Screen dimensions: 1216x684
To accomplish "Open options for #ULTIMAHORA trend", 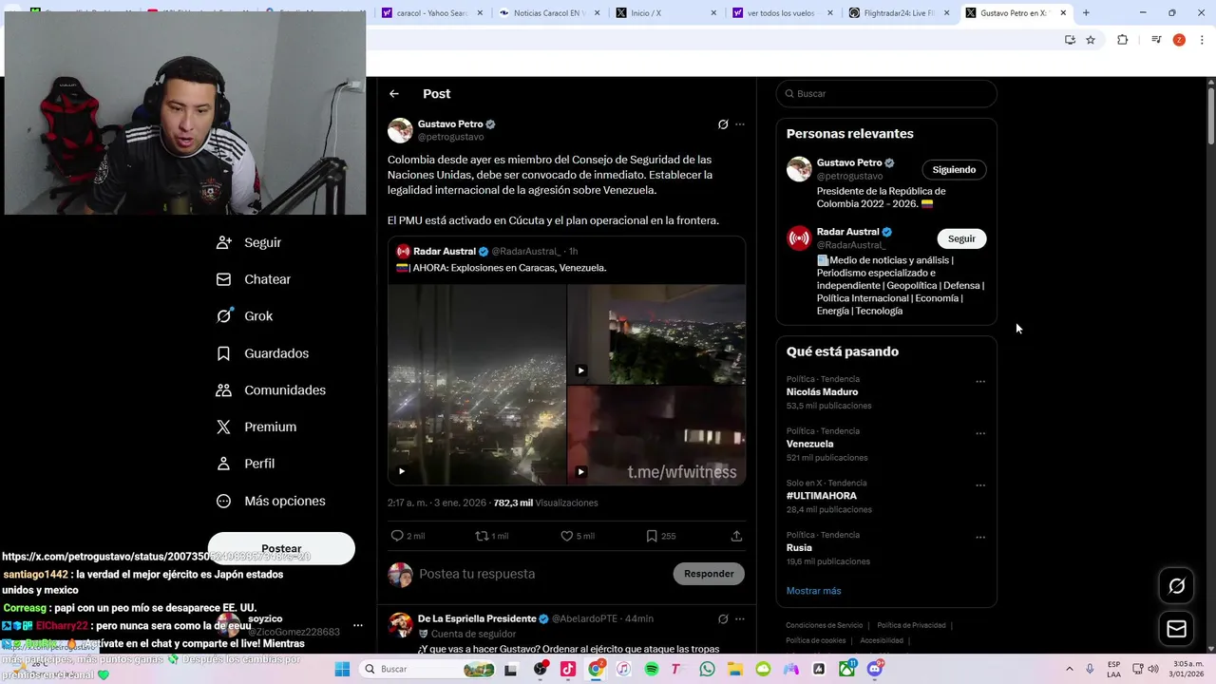I will (x=980, y=485).
